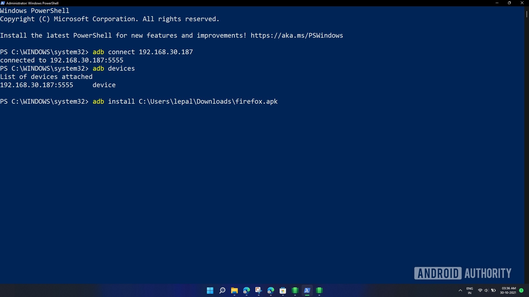This screenshot has width=529, height=297.
Task: Open File Explorer from the taskbar
Action: tap(234, 290)
